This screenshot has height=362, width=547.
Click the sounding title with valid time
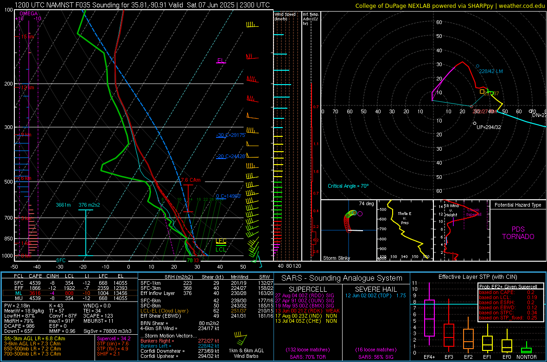142,5
